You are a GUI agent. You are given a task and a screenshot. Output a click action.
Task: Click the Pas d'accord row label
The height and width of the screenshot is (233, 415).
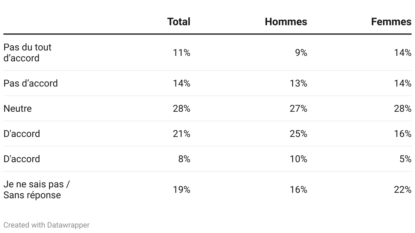click(31, 83)
